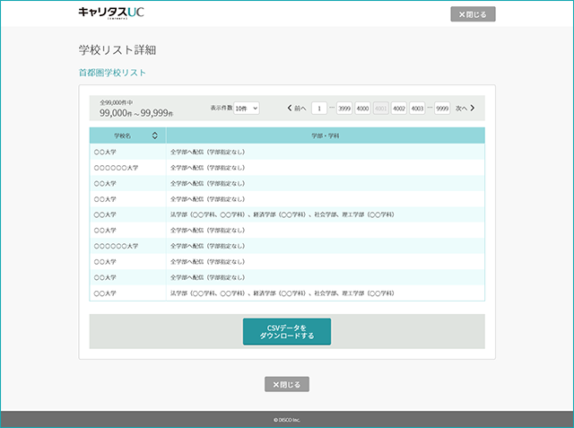Jump to page 1
Image resolution: width=574 pixels, height=428 pixels.
[319, 108]
